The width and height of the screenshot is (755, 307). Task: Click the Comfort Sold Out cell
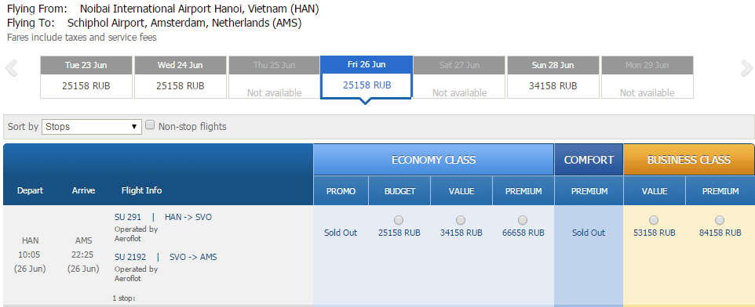coord(589,233)
